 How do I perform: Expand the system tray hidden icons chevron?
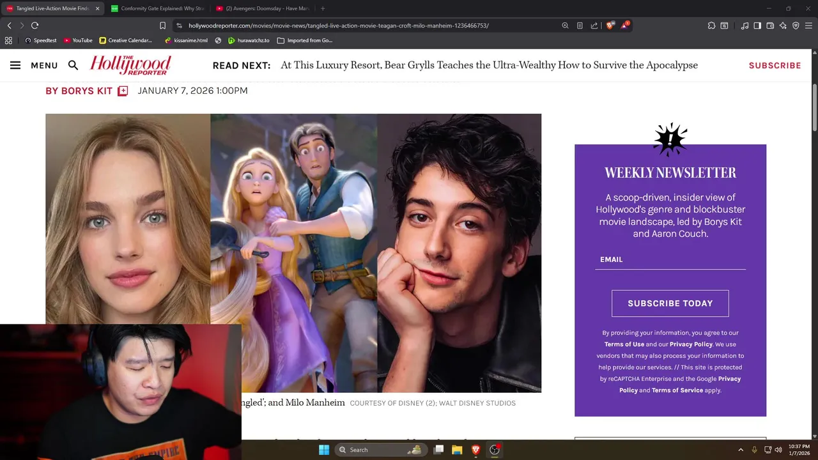(741, 450)
